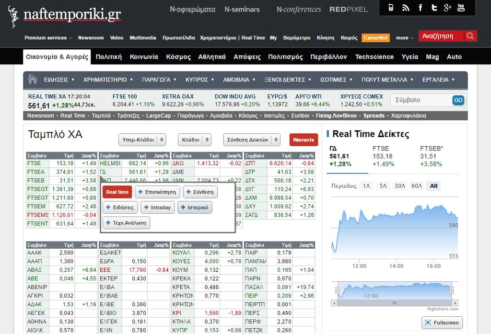Image resolution: width=491 pixels, height=334 pixels.
Task: Click the HELMSI index symbol
Action: click(110, 163)
